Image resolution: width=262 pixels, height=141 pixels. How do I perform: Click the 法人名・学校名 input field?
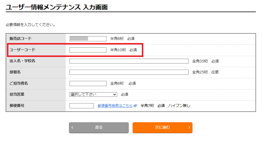[129, 61]
